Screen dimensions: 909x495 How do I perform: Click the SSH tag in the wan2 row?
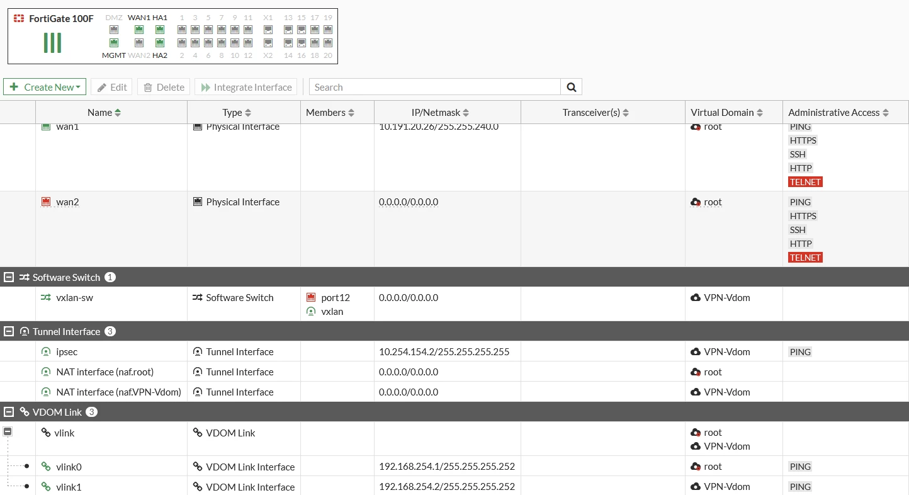798,230
